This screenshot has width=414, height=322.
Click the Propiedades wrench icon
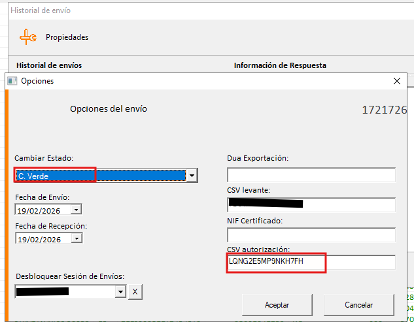tap(28, 37)
